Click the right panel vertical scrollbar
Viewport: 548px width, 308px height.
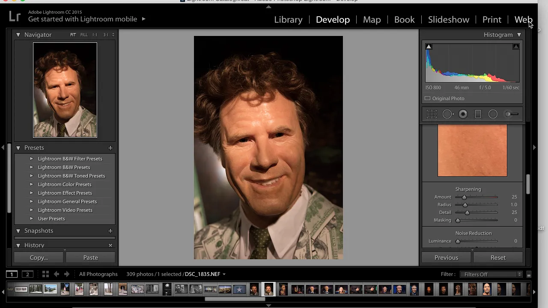point(528,184)
